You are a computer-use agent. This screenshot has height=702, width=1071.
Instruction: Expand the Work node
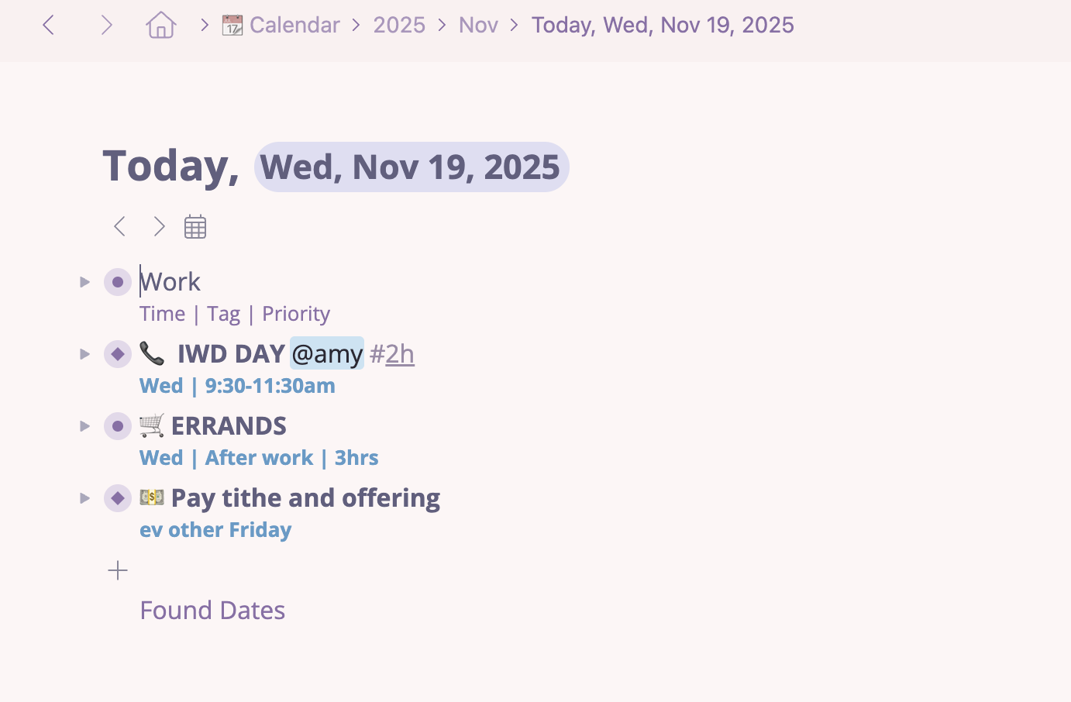[x=85, y=282]
